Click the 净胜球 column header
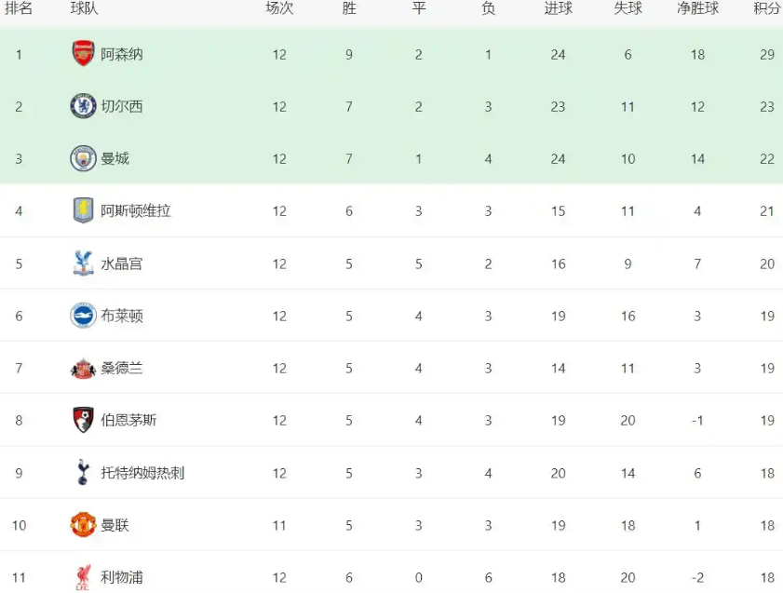The height and width of the screenshot is (593, 783). 697,8
